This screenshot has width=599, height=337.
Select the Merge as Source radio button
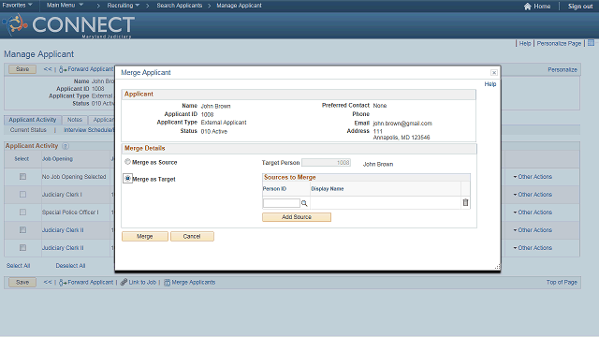click(x=127, y=162)
